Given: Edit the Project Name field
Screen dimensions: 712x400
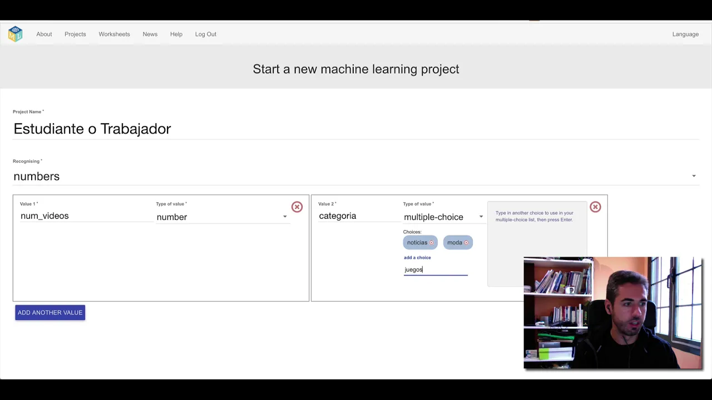Looking at the screenshot, I should click(x=356, y=129).
